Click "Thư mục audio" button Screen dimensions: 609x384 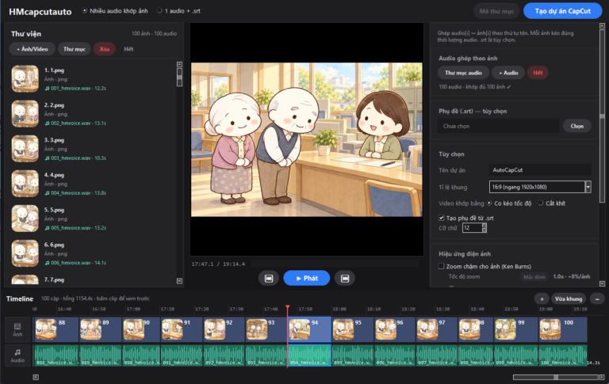[463, 73]
